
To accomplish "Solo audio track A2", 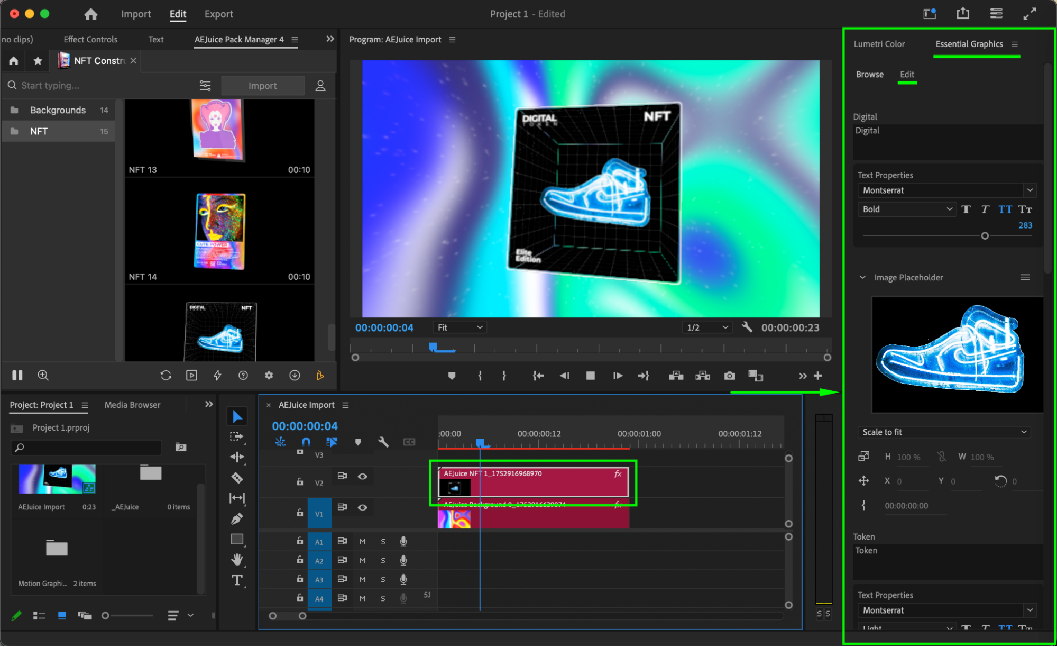I will click(383, 560).
